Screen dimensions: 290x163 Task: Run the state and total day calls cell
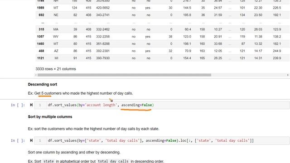31,140
